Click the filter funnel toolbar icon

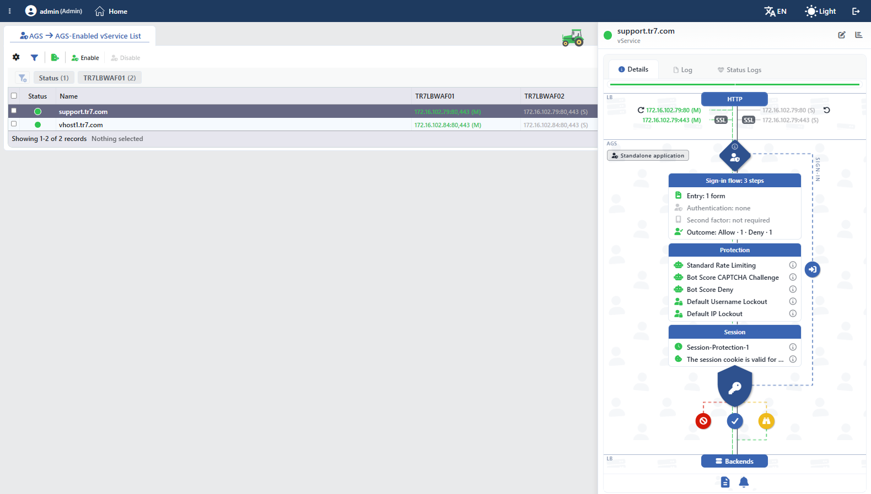(34, 57)
